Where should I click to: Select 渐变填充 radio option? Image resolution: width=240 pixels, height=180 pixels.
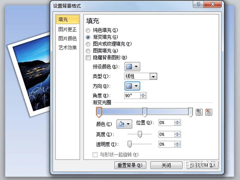coord(88,37)
